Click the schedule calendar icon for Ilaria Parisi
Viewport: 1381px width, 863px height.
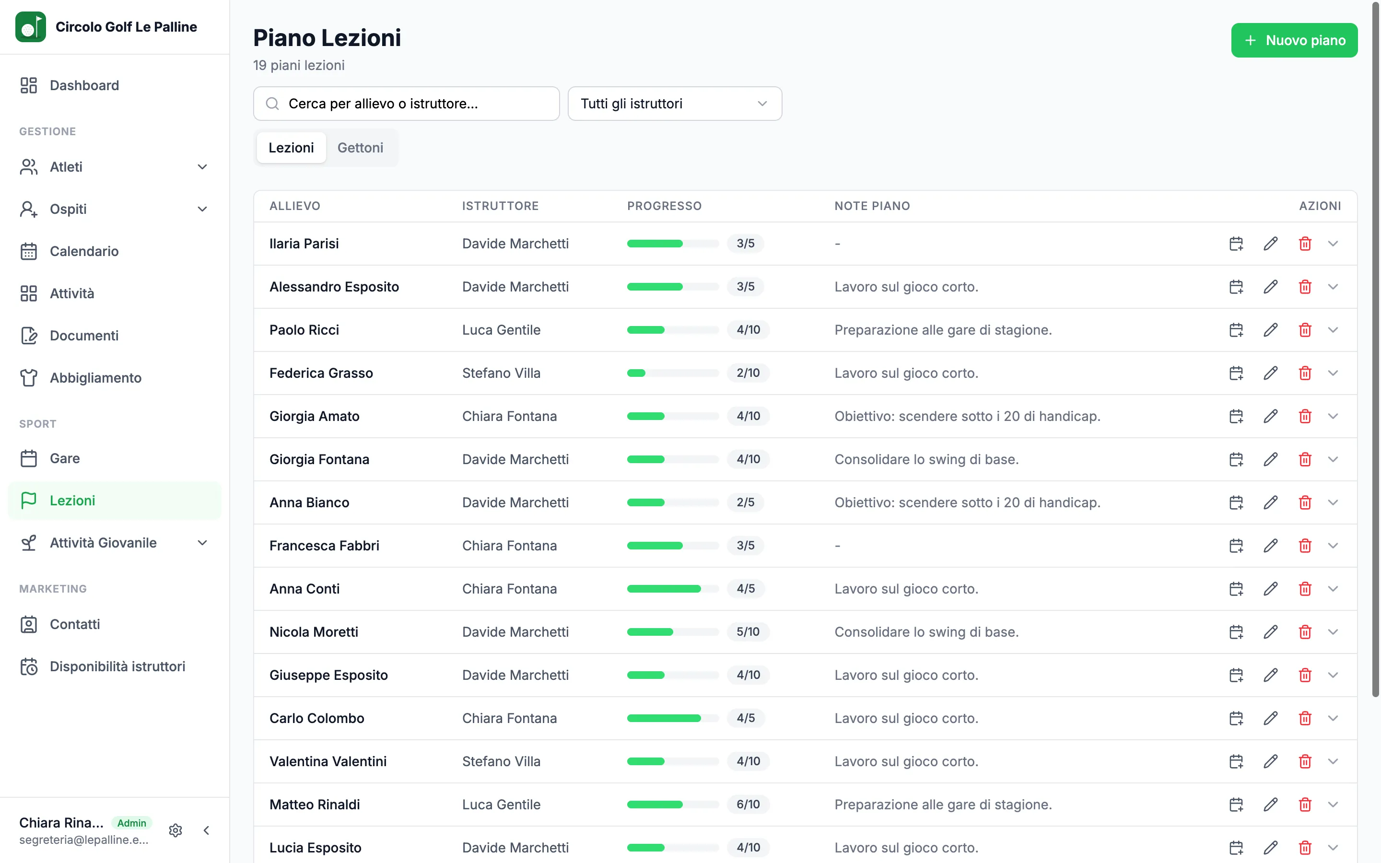click(x=1236, y=244)
